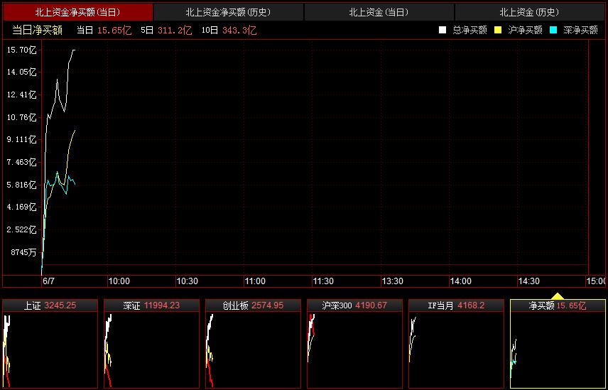The image size is (608, 390).
Task: Open the 北上资金(当日) tab
Action: click(x=379, y=12)
